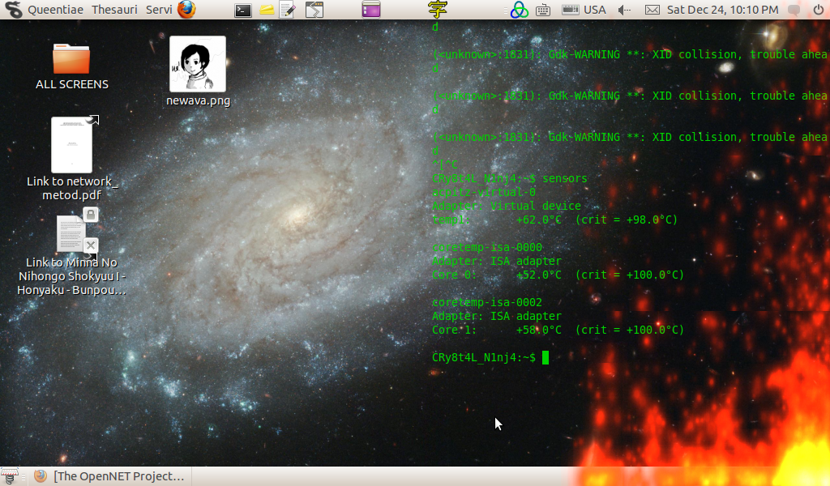Select the Link to network_metod.pdf file

[x=72, y=159]
